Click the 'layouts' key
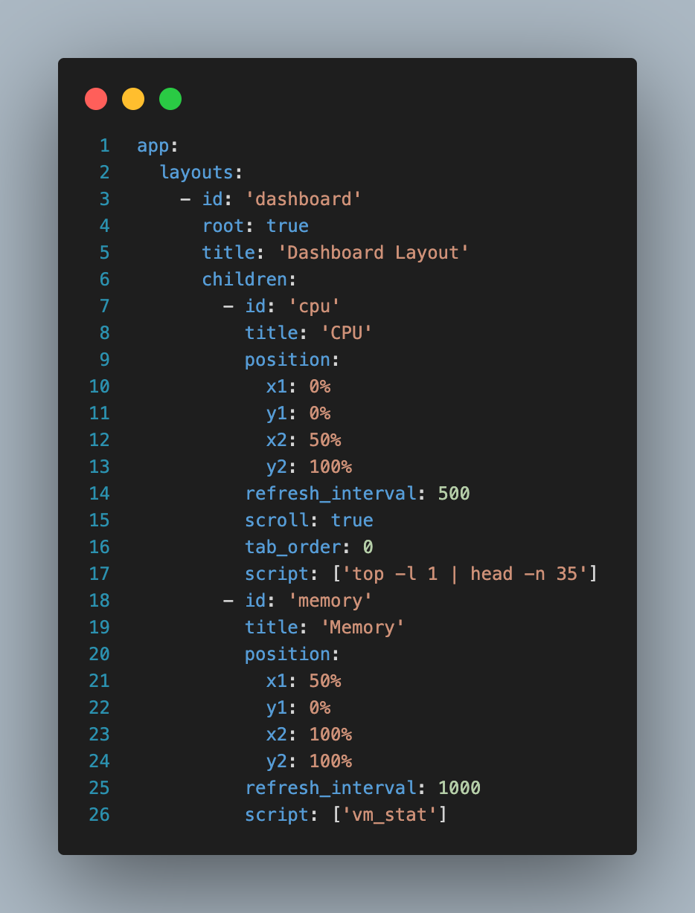The width and height of the screenshot is (695, 913). point(196,172)
